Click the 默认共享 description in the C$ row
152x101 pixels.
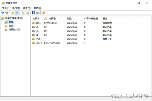pyautogui.click(x=107, y=27)
